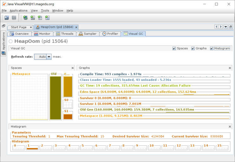Switch to the Threads tab
This screenshot has height=162, width=235.
click(65, 34)
